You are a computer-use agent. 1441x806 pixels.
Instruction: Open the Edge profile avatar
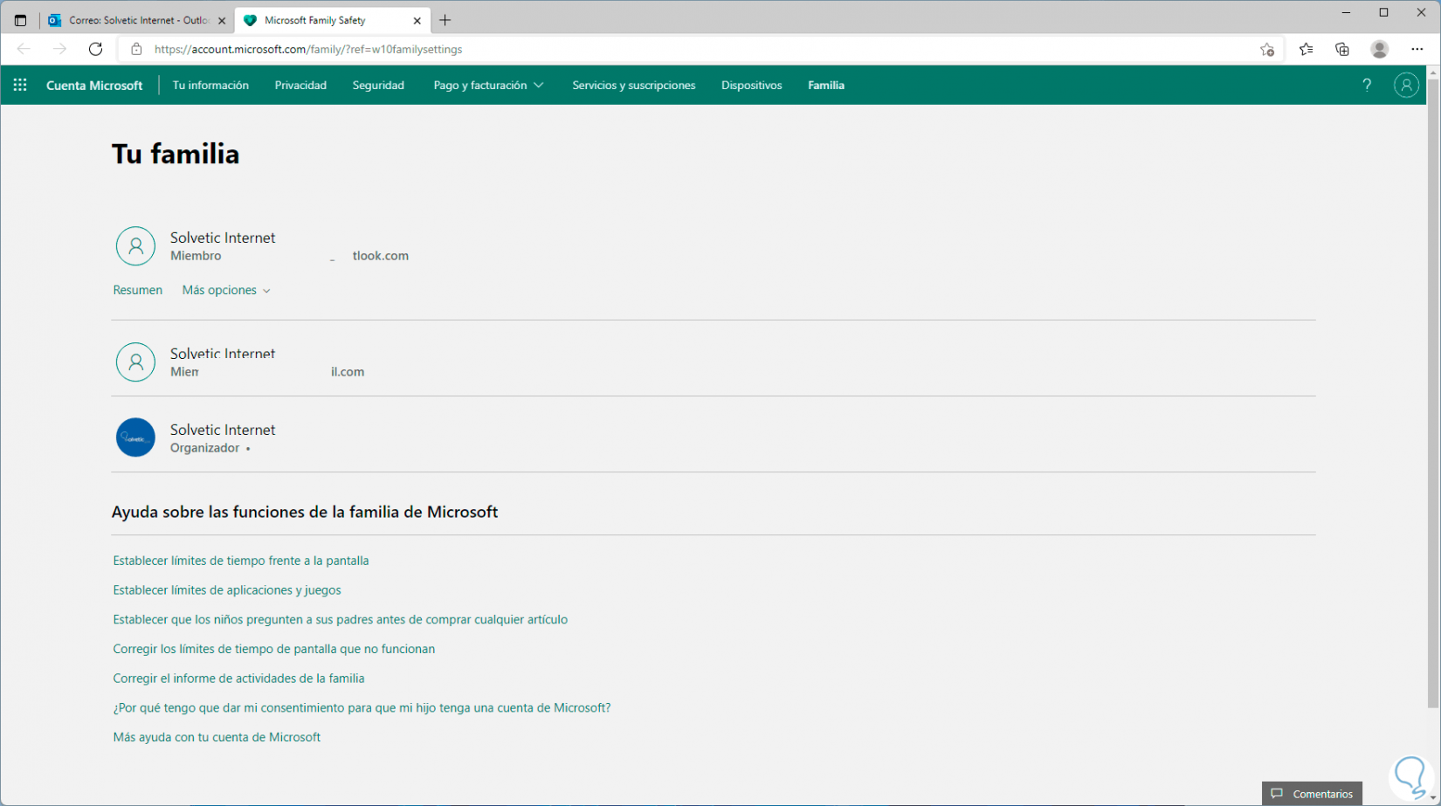(x=1380, y=49)
